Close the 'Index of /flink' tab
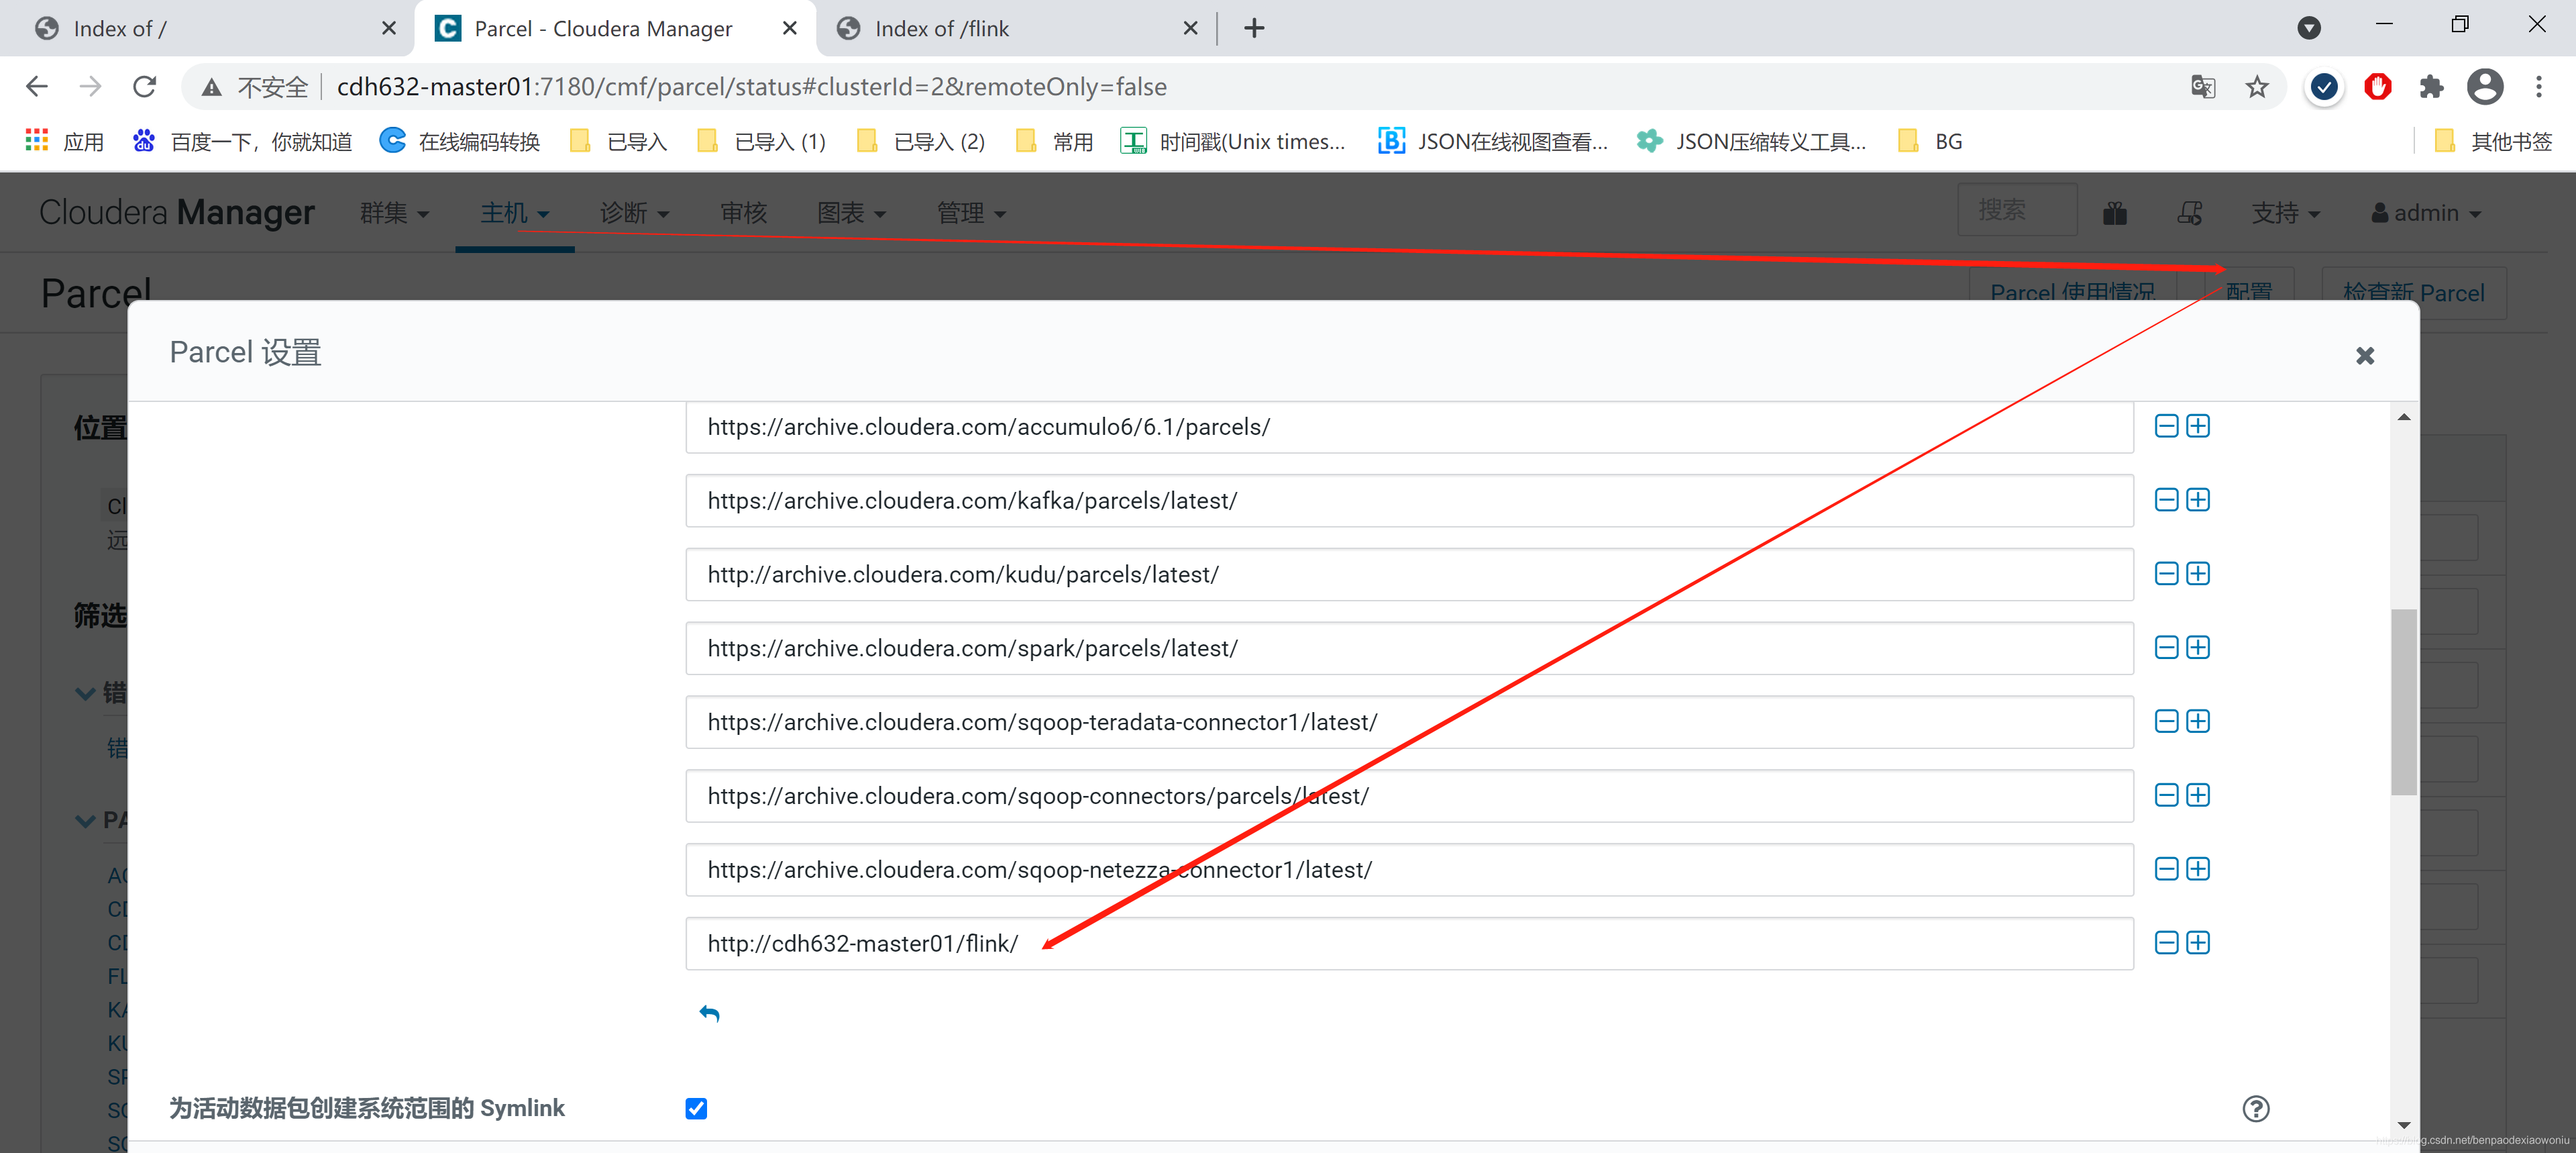 (x=1190, y=28)
